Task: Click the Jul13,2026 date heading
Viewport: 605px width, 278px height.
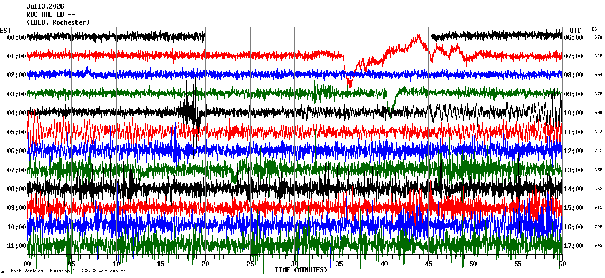Action: 46,6
